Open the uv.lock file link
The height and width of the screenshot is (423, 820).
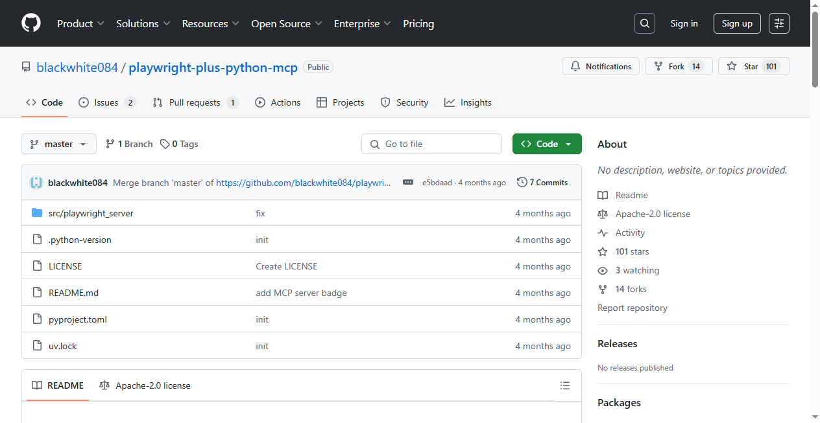[x=62, y=346]
